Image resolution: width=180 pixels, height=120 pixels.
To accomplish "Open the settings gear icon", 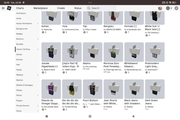I will pyautogui.click(x=176, y=8).
